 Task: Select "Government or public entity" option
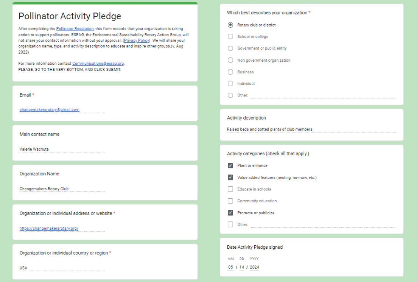click(x=230, y=48)
